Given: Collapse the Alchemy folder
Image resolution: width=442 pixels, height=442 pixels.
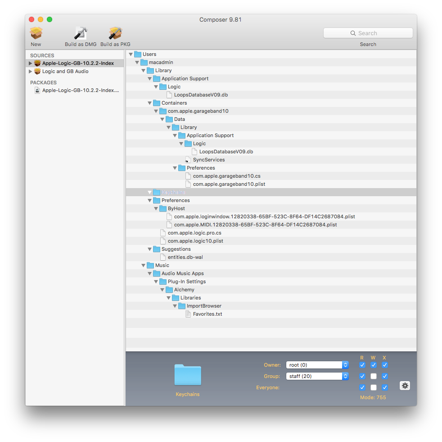Looking at the screenshot, I should pyautogui.click(x=162, y=290).
